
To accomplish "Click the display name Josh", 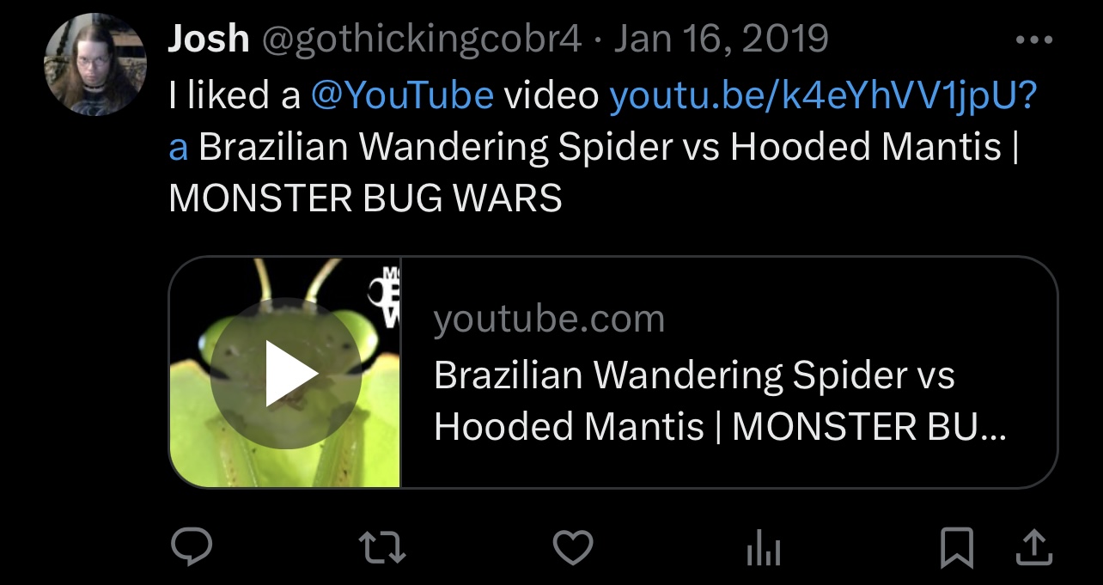I will point(209,39).
